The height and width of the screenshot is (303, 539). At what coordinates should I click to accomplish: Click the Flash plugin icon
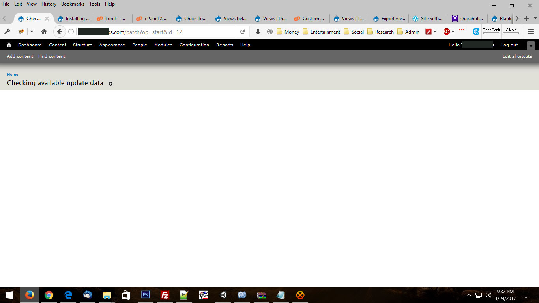[x=429, y=32]
